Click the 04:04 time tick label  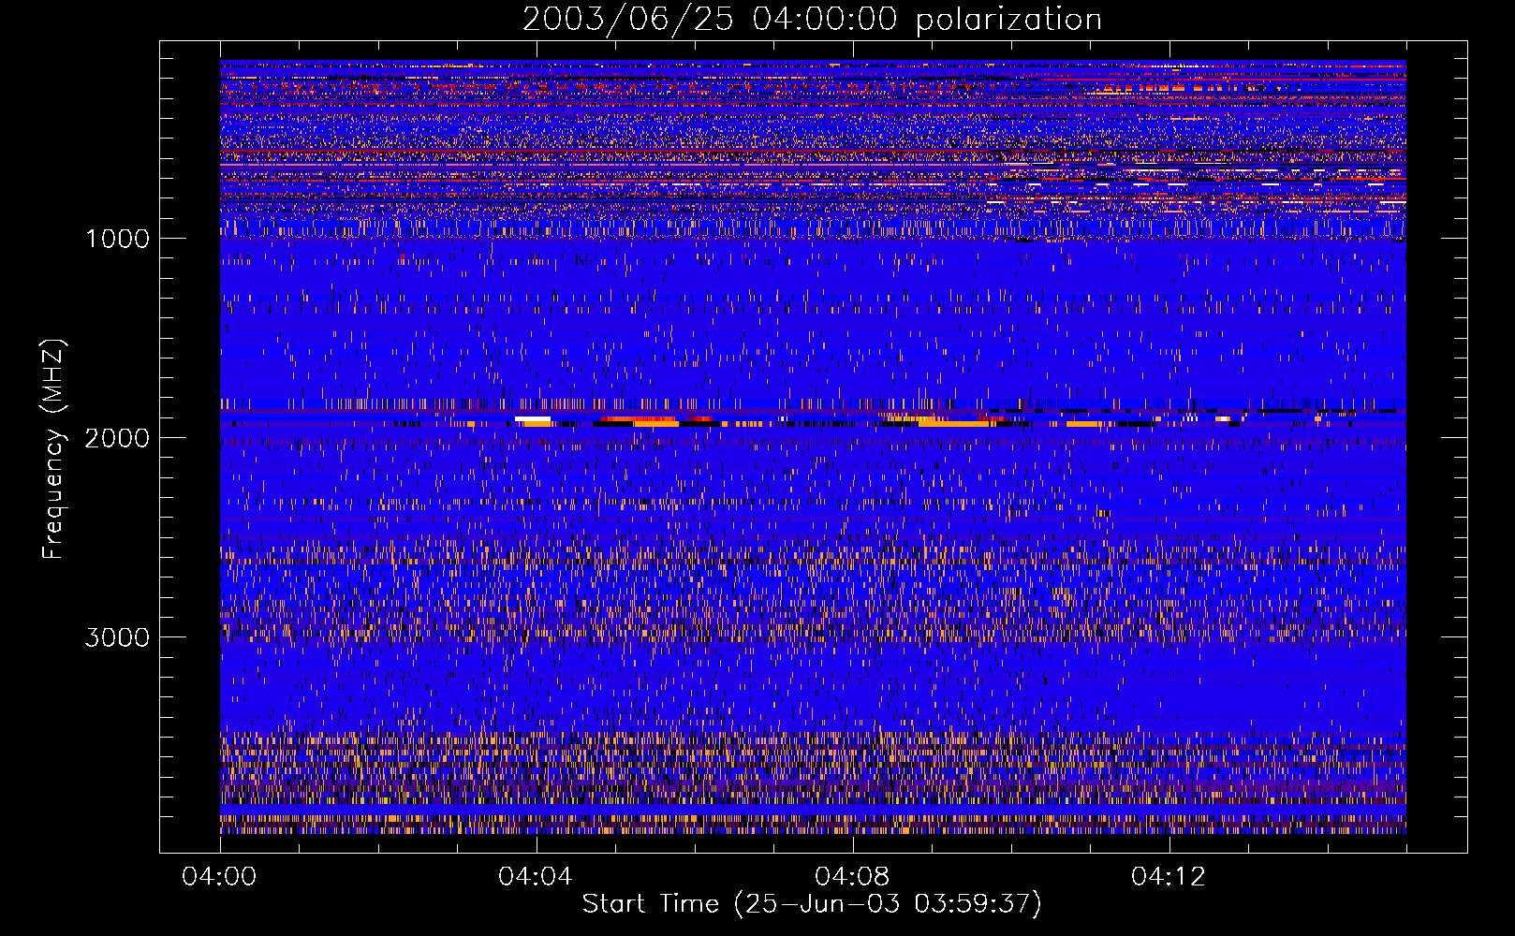536,876
